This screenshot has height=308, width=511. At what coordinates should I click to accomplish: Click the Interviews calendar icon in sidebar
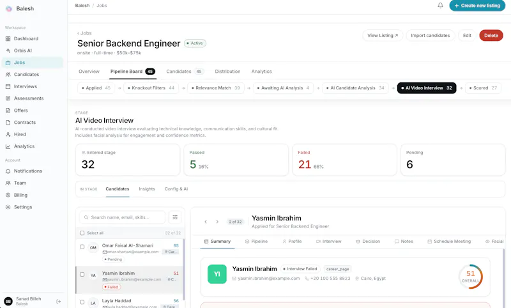(x=8, y=86)
